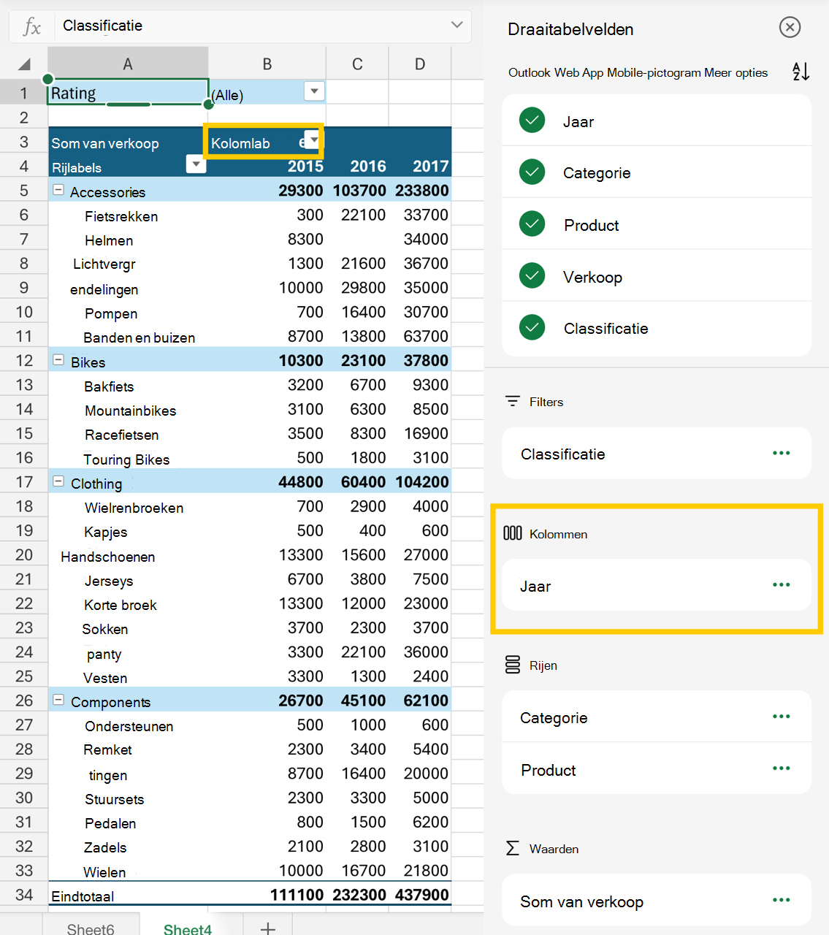Viewport: 829px width, 935px height.
Task: Close the Draaitabelvelden pane
Action: point(790,28)
